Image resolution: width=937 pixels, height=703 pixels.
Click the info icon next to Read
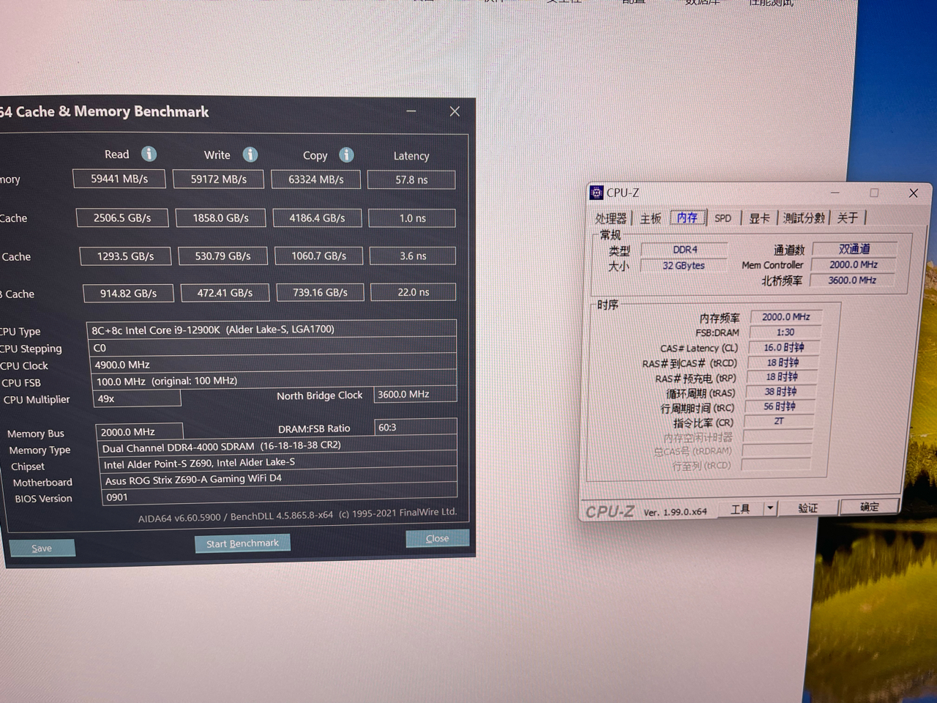(149, 154)
